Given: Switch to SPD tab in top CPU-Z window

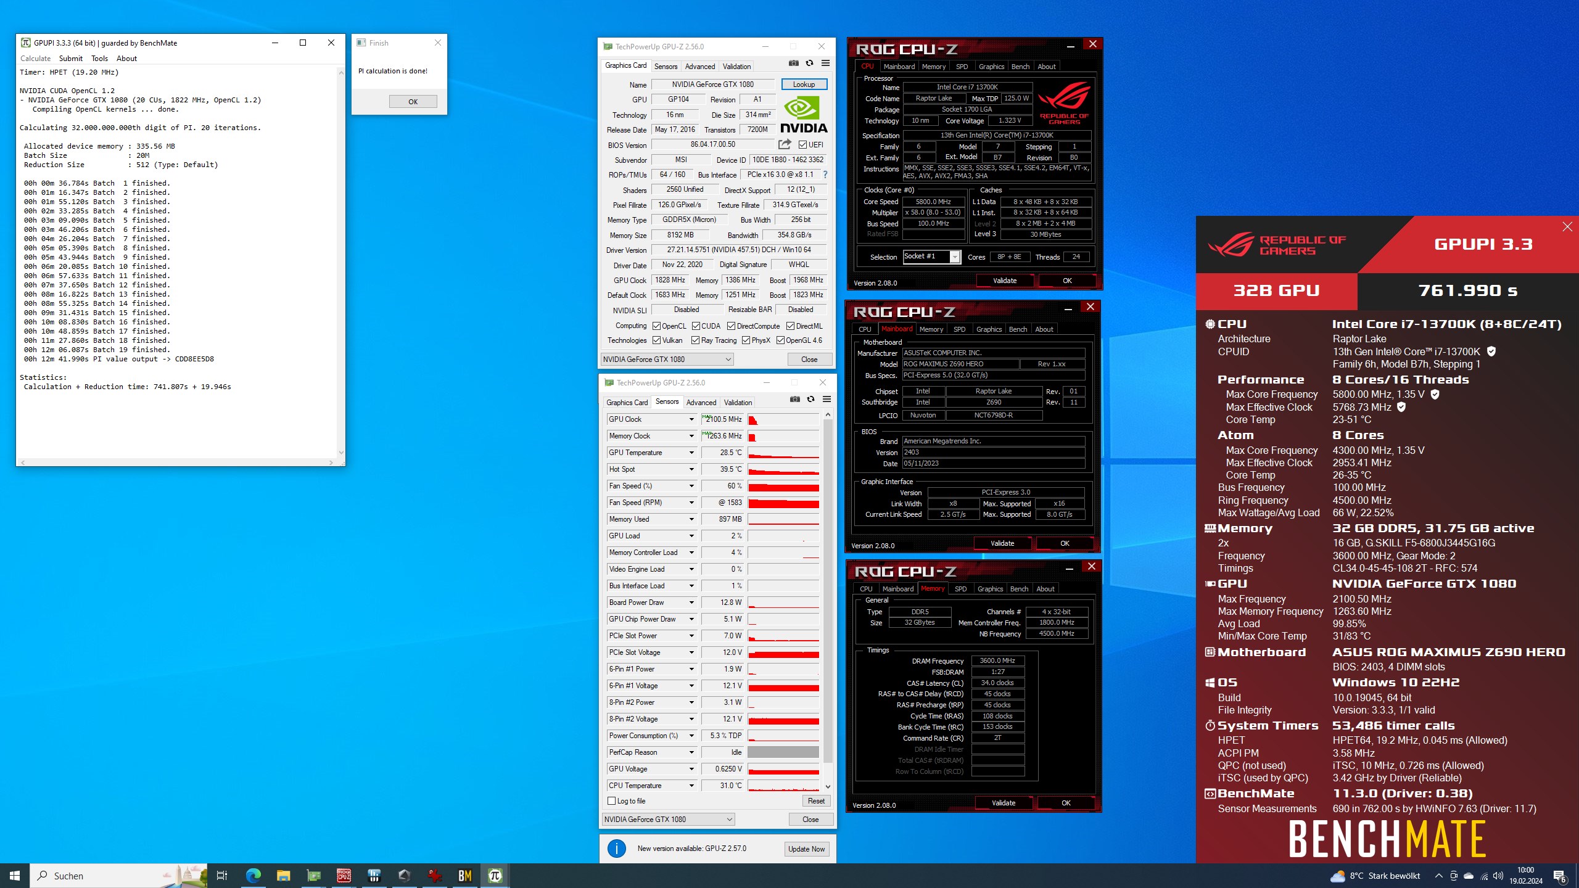Looking at the screenshot, I should coord(962,67).
